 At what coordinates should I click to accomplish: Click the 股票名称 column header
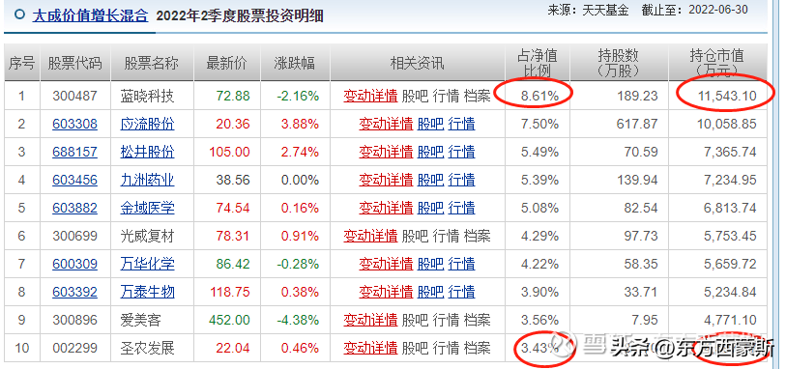152,63
